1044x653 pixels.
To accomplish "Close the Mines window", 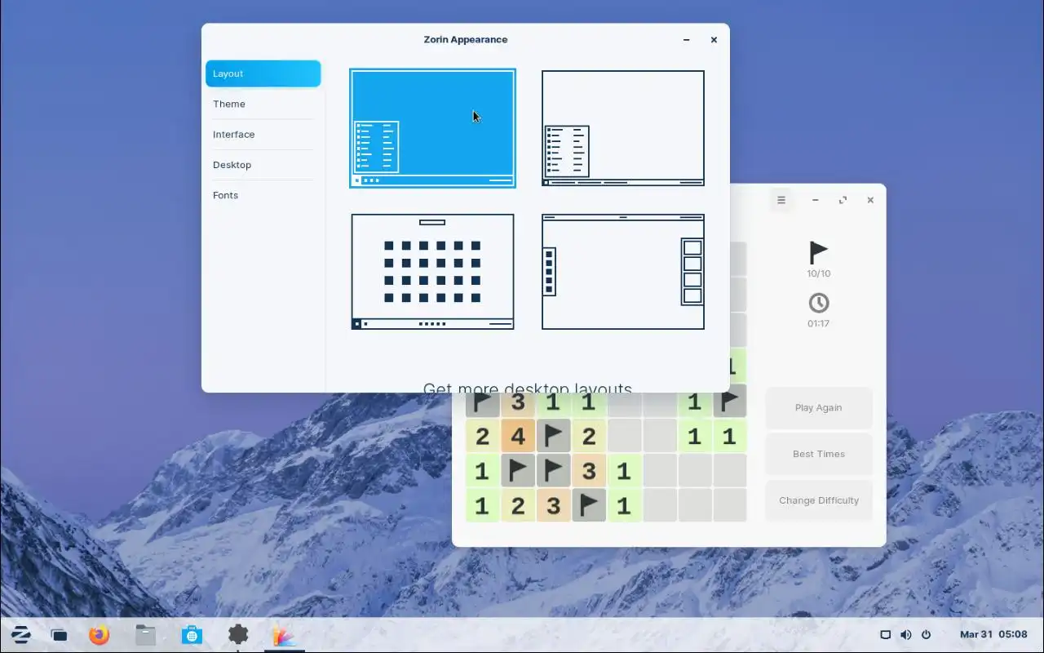I will (870, 200).
